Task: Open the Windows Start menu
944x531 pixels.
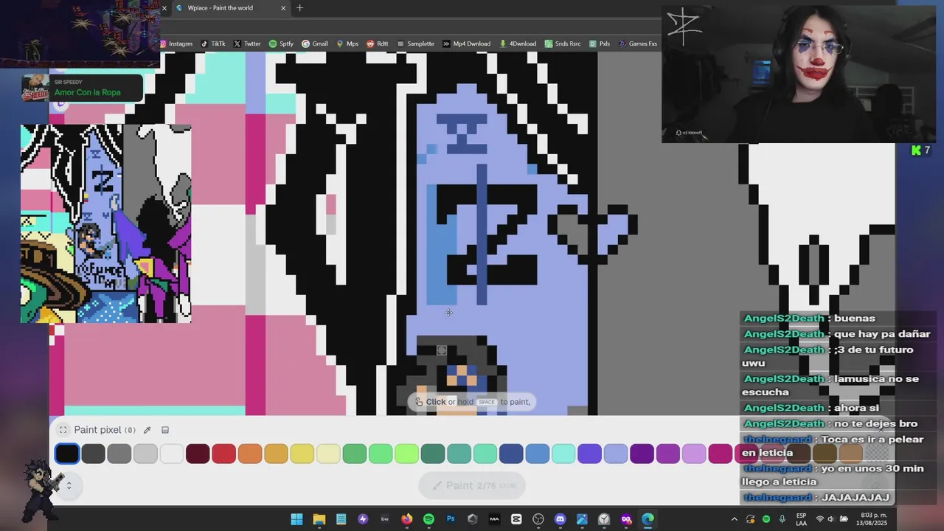Action: (296, 519)
